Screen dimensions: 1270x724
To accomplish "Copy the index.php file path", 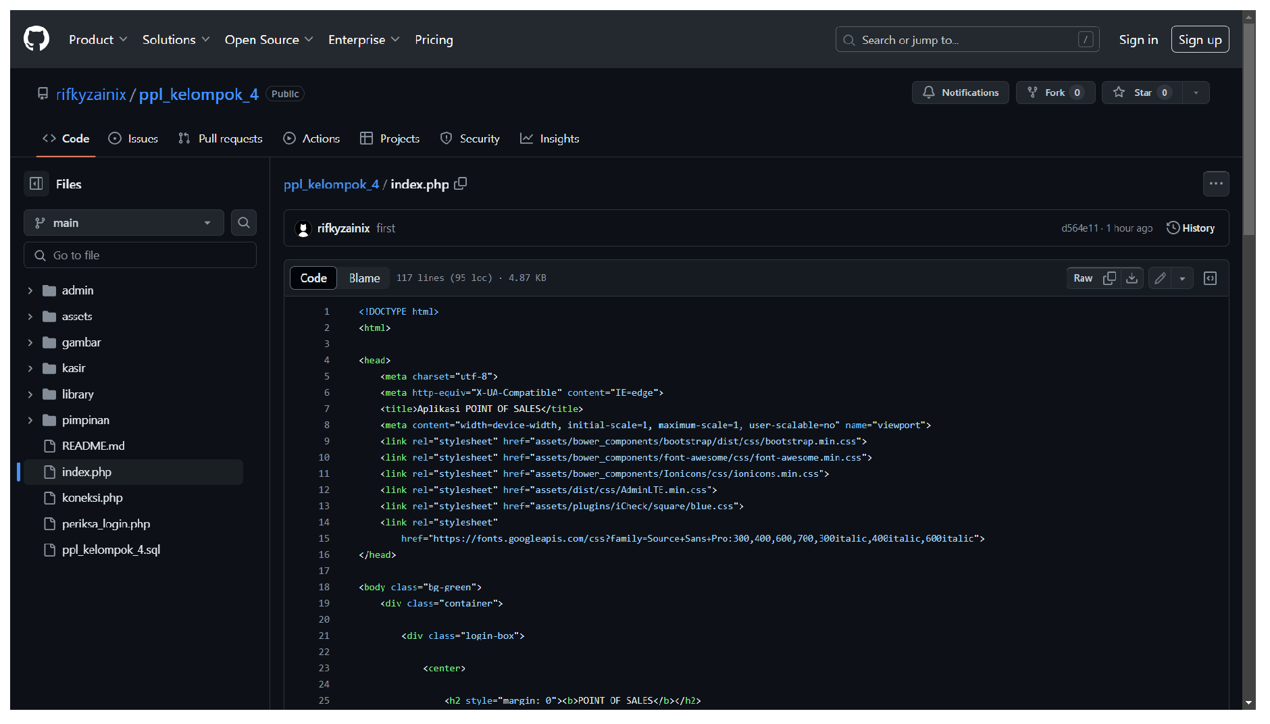I will click(x=461, y=184).
